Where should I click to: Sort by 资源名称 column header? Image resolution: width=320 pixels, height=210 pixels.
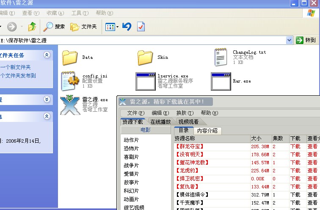[212, 138]
